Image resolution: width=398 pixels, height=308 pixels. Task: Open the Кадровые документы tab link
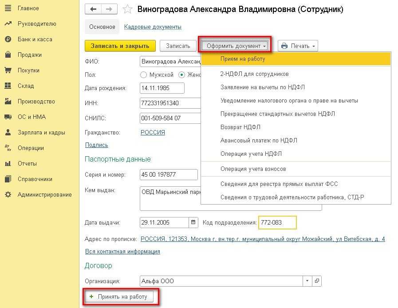click(153, 27)
